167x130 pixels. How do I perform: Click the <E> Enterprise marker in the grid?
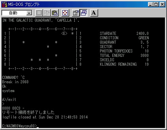coord(64,34)
